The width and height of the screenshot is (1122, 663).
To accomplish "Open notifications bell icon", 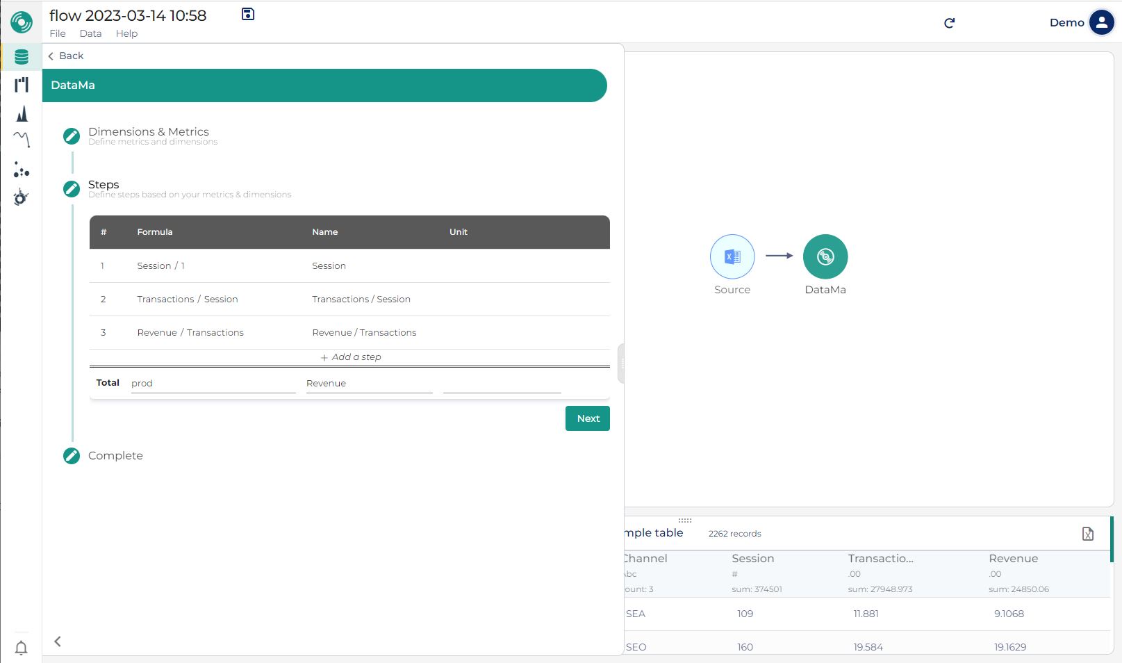I will (x=22, y=648).
